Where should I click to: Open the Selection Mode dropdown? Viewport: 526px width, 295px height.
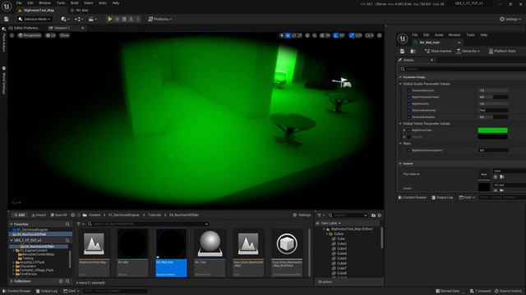(x=35, y=19)
